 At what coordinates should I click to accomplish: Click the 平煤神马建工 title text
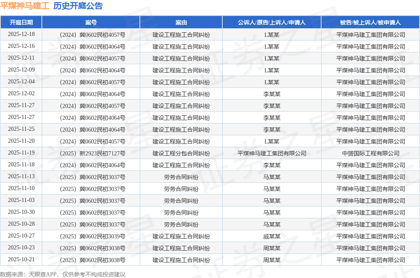(25, 6)
